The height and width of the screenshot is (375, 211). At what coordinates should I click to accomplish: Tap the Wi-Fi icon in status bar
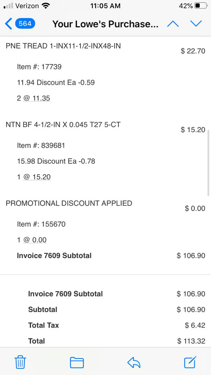(46, 6)
